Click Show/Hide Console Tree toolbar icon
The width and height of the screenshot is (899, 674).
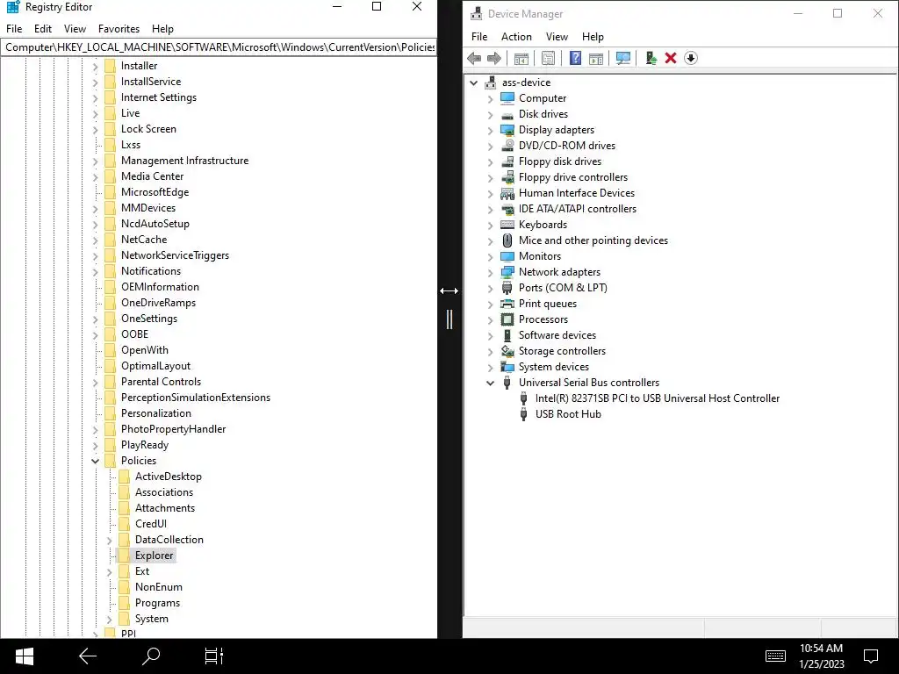[x=521, y=58]
